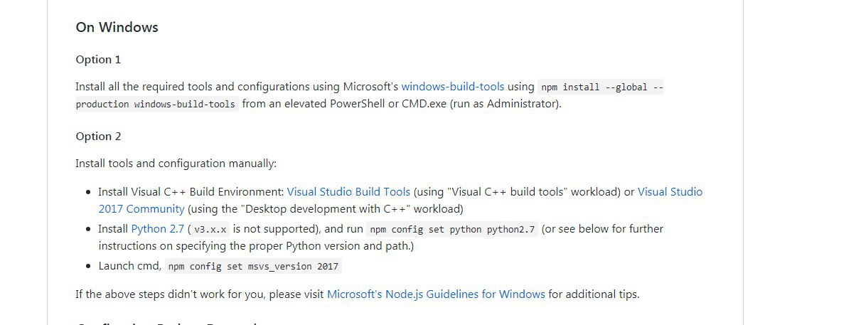Click the On Windows heading
856x325 pixels.
point(117,28)
